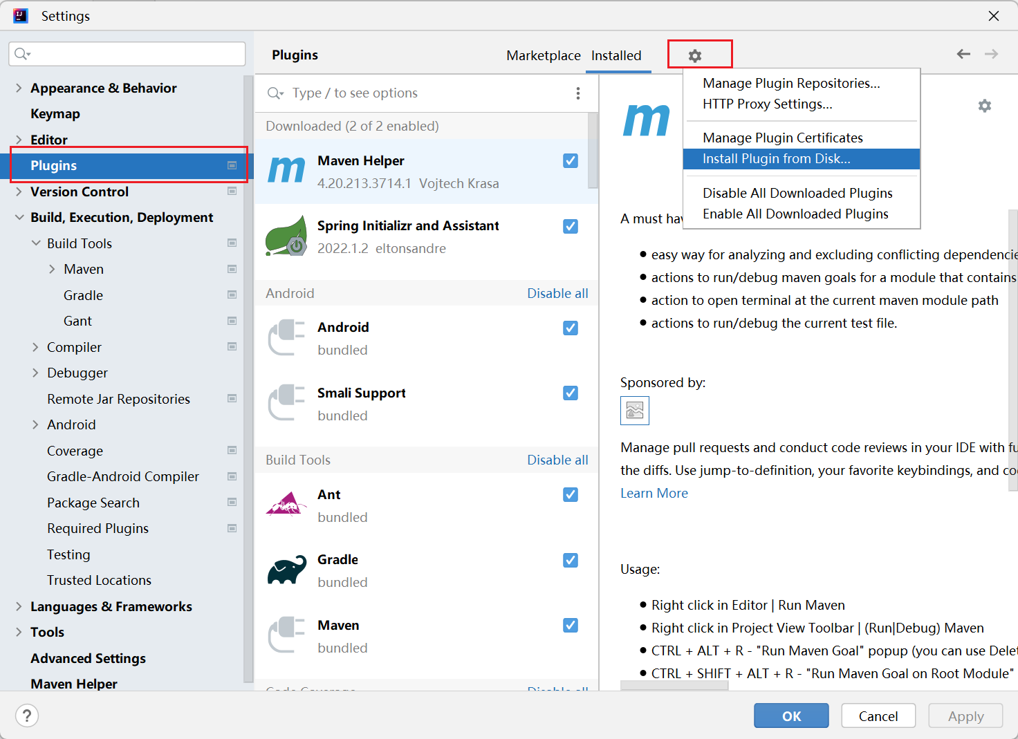The height and width of the screenshot is (739, 1018).
Task: Open the plugins gear settings icon
Action: (x=695, y=56)
